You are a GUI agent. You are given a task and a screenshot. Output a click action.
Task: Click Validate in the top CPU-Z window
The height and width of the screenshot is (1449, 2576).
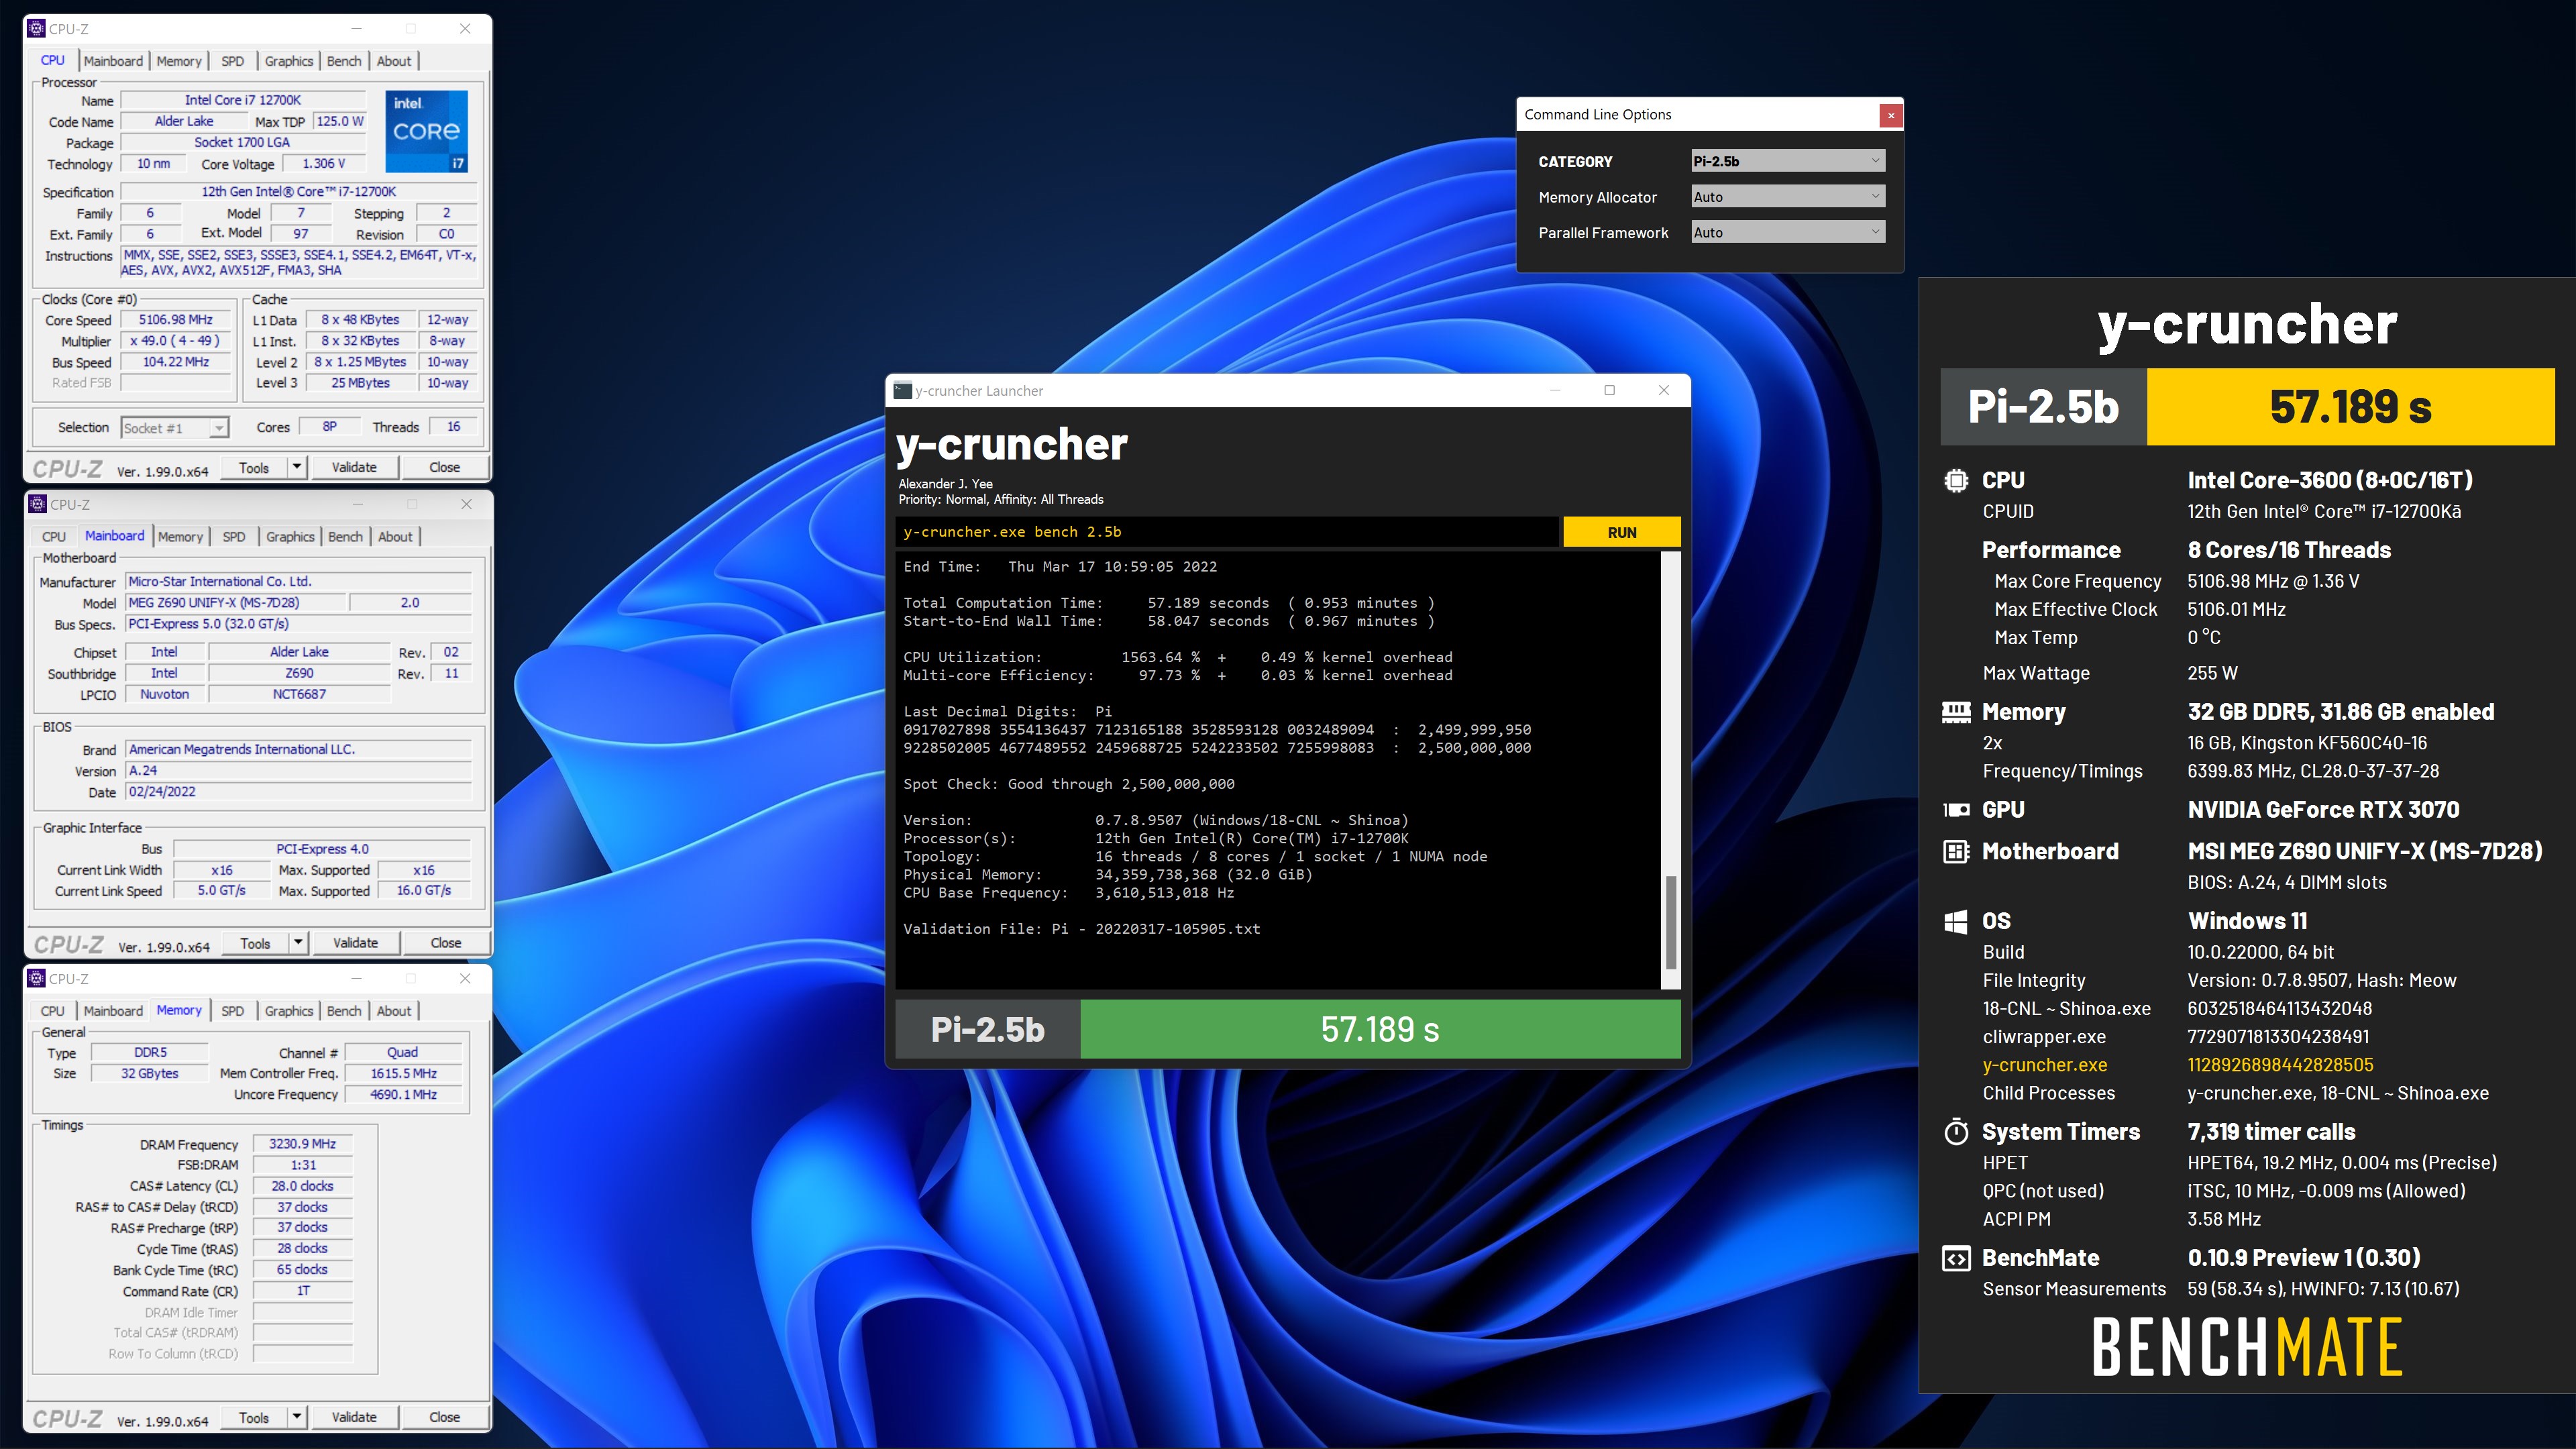pos(354,467)
